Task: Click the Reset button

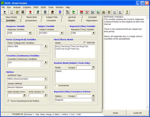Action: [x=115, y=113]
